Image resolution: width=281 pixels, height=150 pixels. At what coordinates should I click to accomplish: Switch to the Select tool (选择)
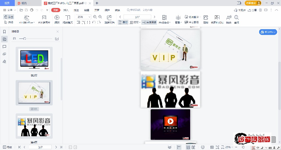(9, 22)
